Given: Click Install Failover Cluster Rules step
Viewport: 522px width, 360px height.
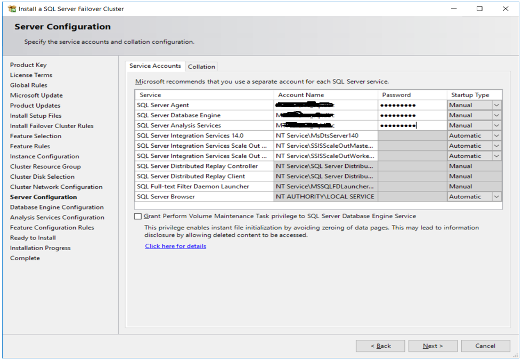Looking at the screenshot, I should [x=52, y=126].
